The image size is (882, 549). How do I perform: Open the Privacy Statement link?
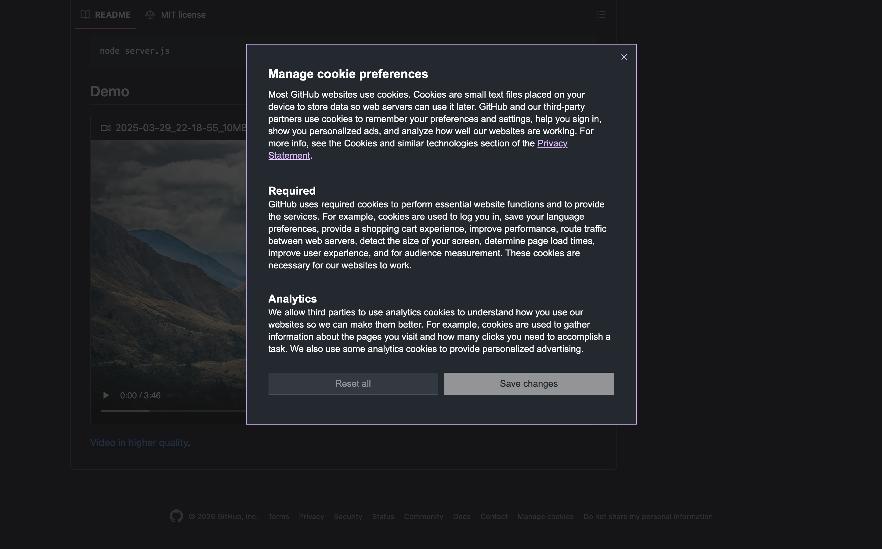552,143
